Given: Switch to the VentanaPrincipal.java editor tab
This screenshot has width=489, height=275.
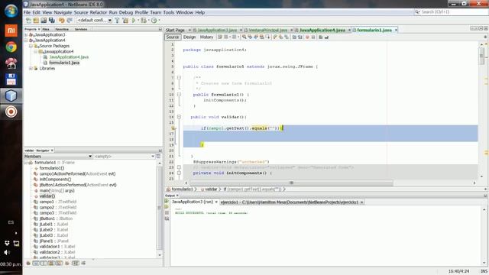Looking at the screenshot, I should pyautogui.click(x=267, y=30).
